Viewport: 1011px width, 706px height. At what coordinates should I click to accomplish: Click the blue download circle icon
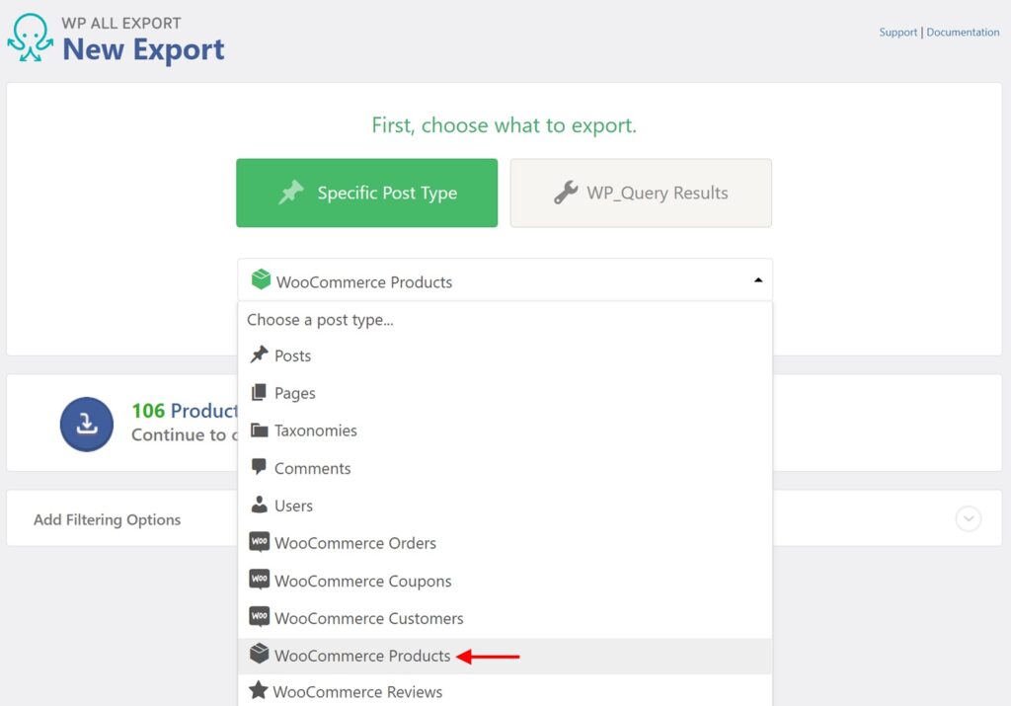(x=87, y=425)
